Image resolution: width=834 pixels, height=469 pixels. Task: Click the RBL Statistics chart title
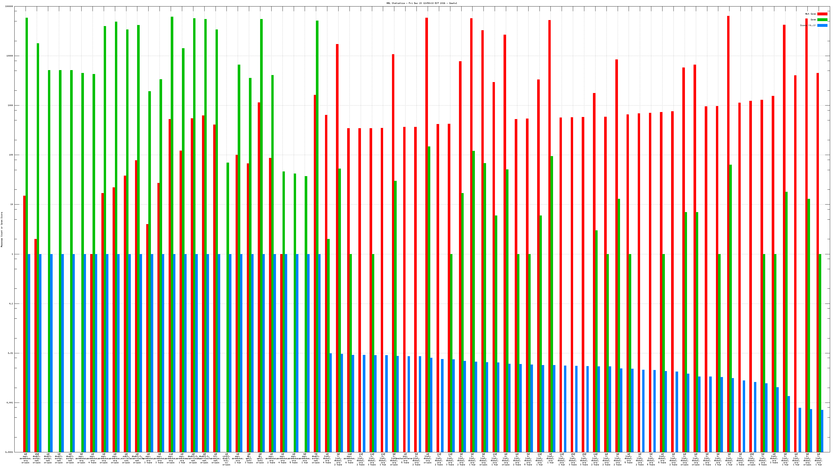click(x=421, y=3)
